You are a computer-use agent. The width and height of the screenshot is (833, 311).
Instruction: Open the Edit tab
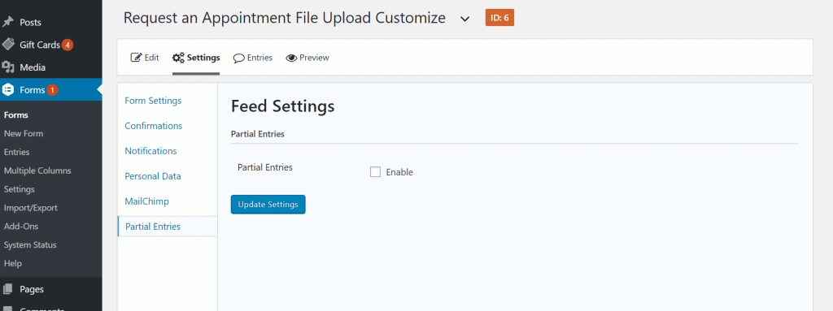coord(145,58)
